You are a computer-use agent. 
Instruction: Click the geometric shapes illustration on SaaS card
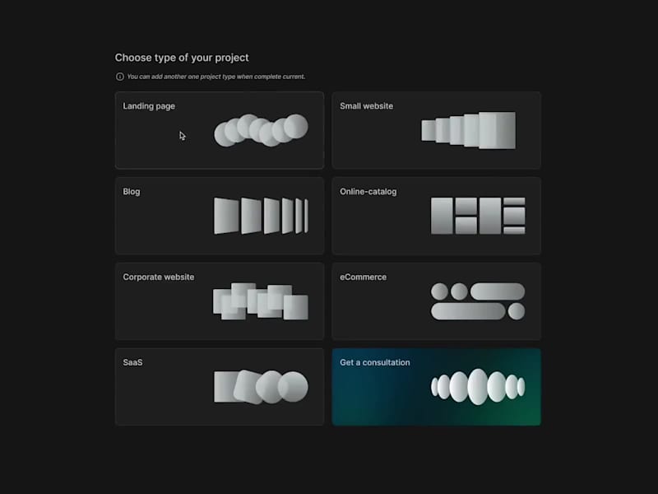[262, 386]
